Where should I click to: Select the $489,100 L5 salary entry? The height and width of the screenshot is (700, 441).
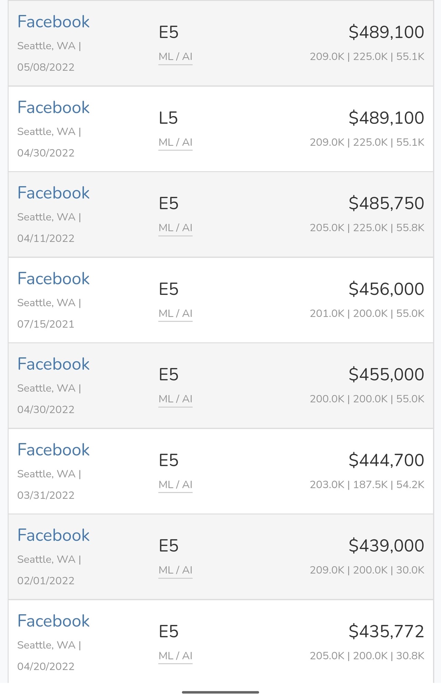tap(221, 129)
